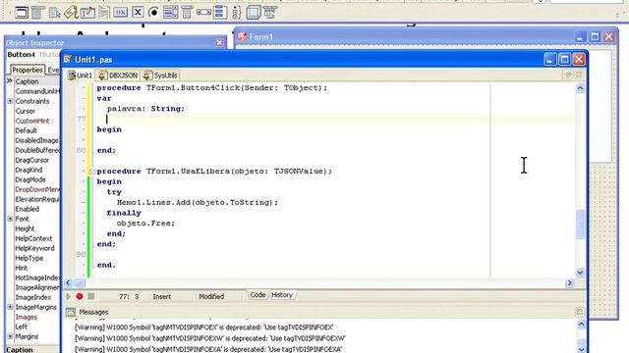Choose the PopupMenu component icon
This screenshot has height=353, width=629.
(x=54, y=13)
